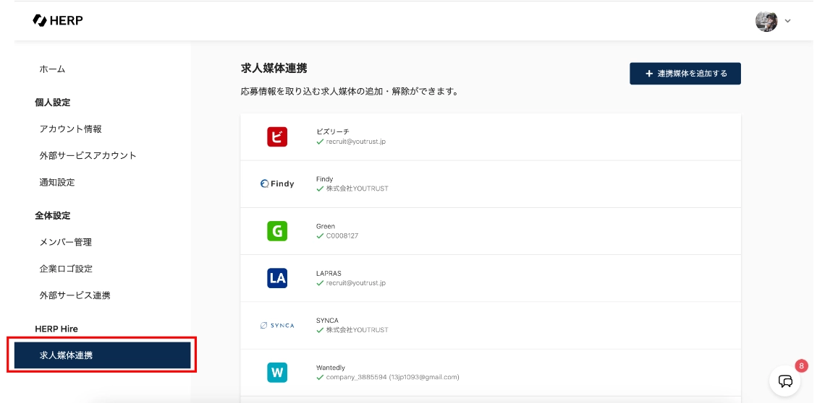Screen dimensions: 817x403
Task: Click the red ビズリーチ logo icon
Action: pyautogui.click(x=277, y=136)
